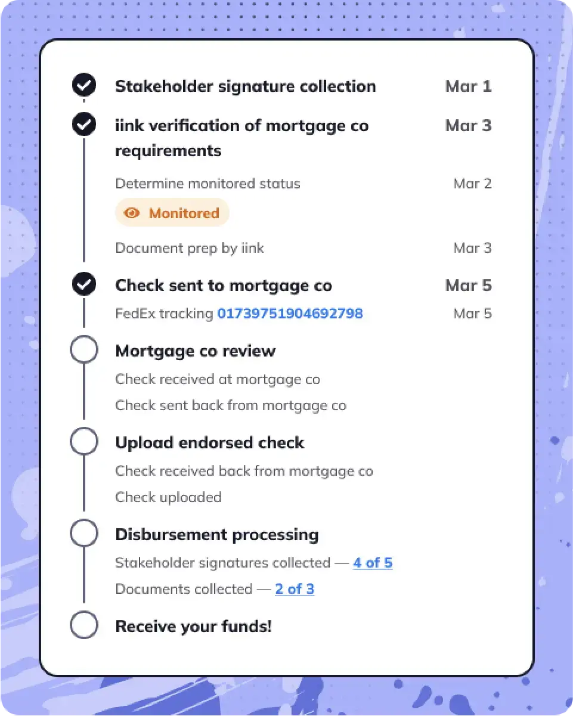Select the Mortgage co review step circle
The height and width of the screenshot is (716, 573).
click(84, 351)
